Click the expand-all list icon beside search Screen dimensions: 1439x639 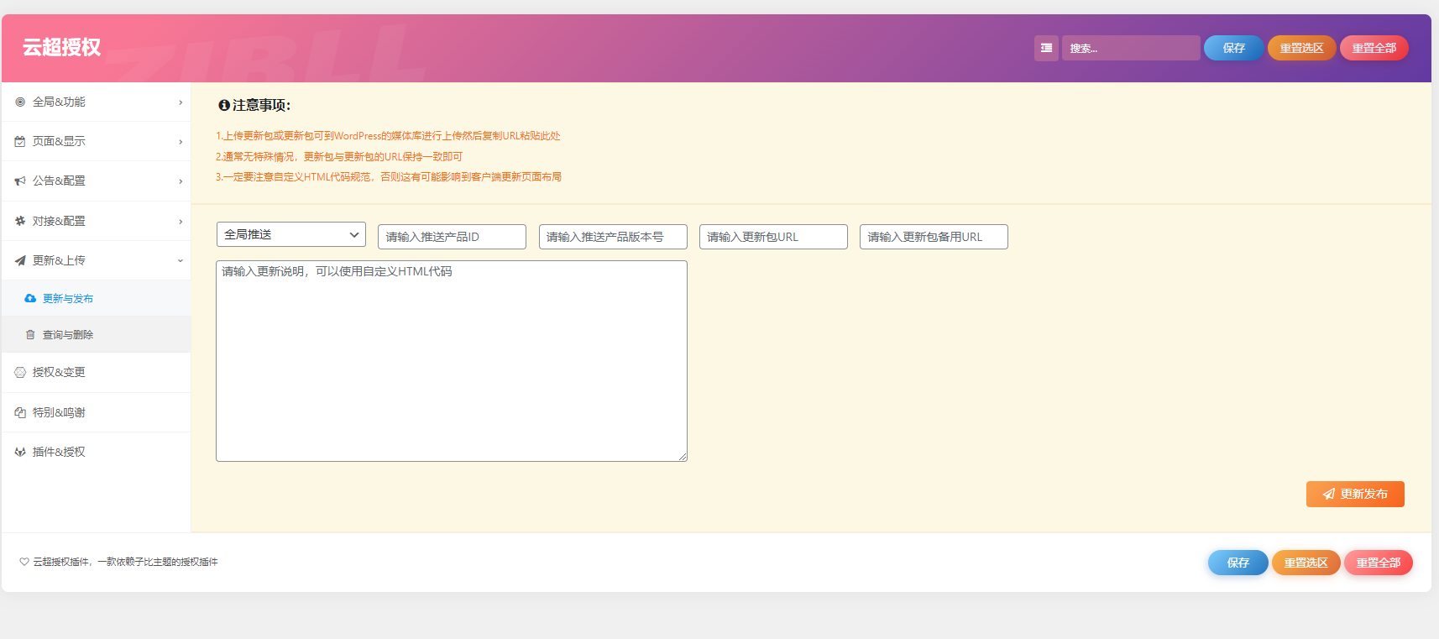[x=1046, y=48]
